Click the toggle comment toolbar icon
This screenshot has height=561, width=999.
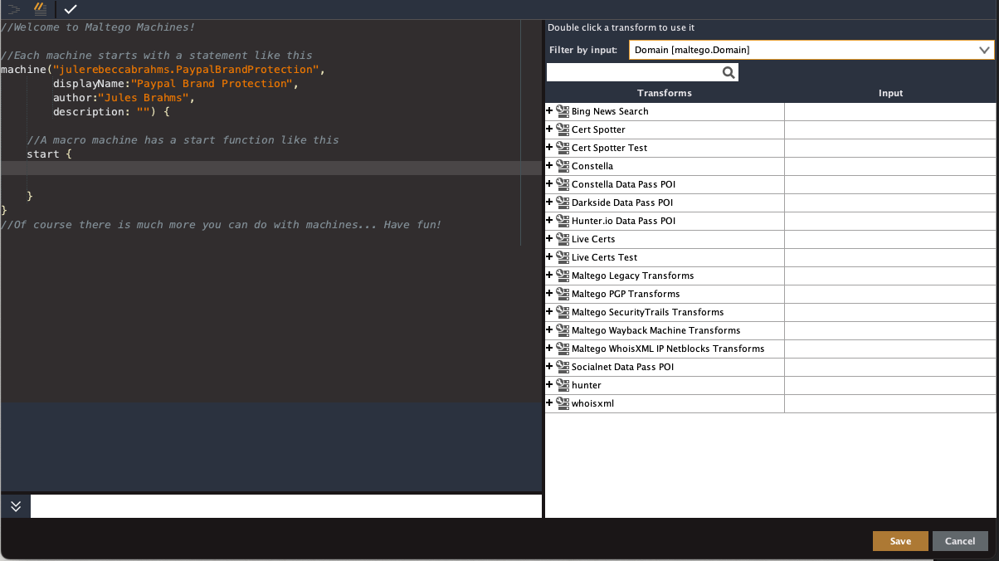click(x=40, y=9)
